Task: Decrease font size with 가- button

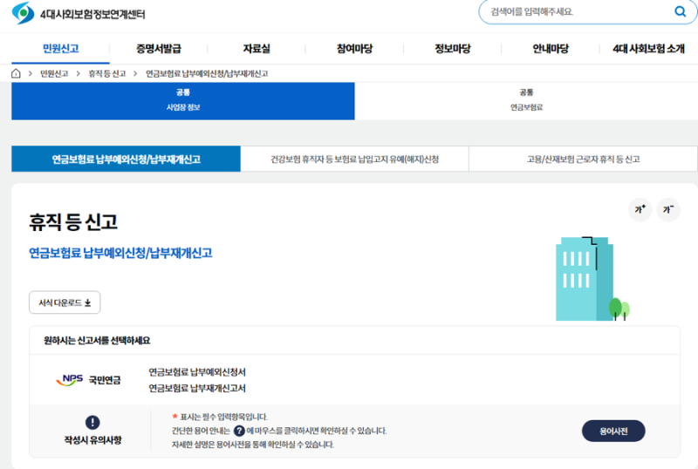Action: coord(668,209)
